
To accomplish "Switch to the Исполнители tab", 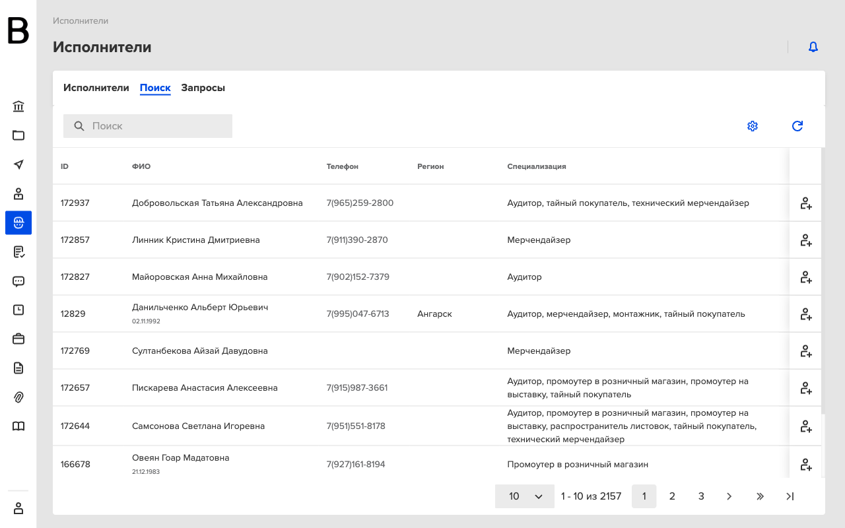I will click(96, 88).
